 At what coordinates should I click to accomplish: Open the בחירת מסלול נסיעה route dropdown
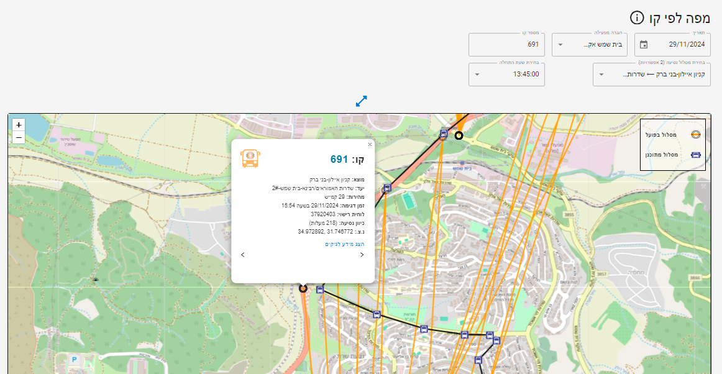(x=652, y=74)
